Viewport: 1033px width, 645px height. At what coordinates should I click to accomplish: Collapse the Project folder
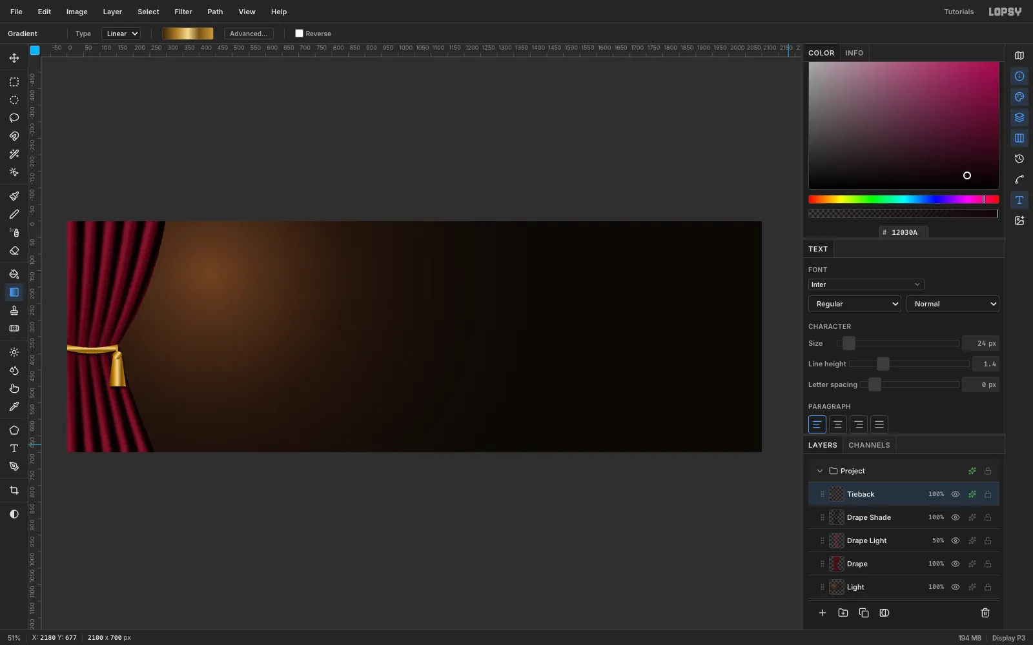[x=820, y=471]
